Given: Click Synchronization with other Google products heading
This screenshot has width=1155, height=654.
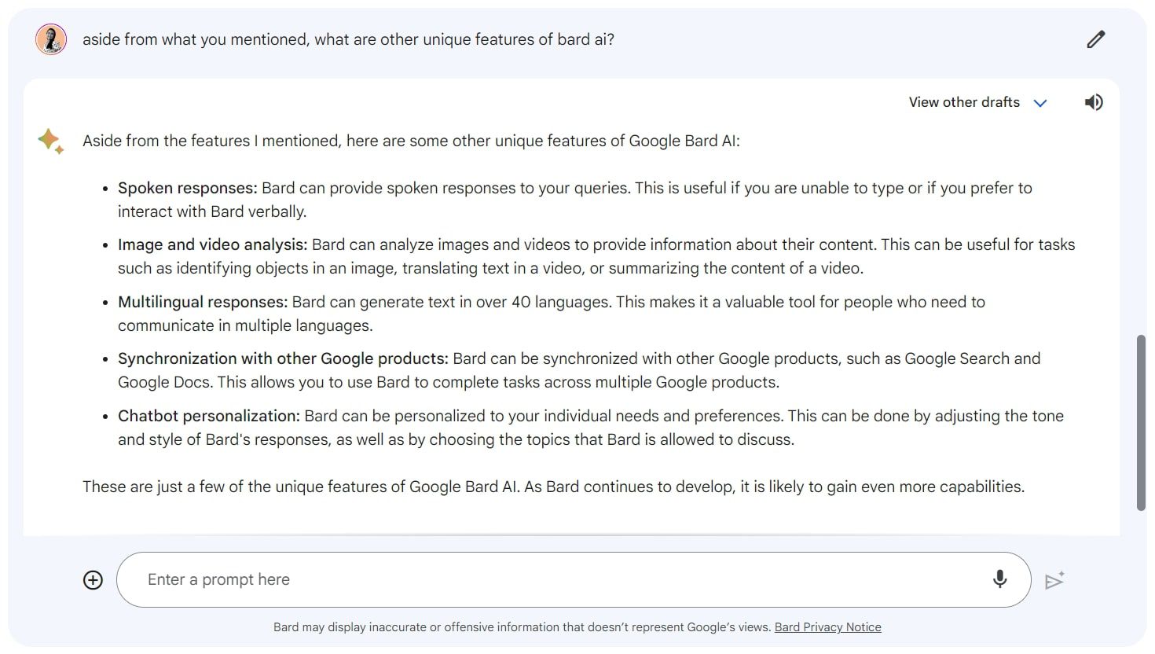Looking at the screenshot, I should [x=283, y=358].
